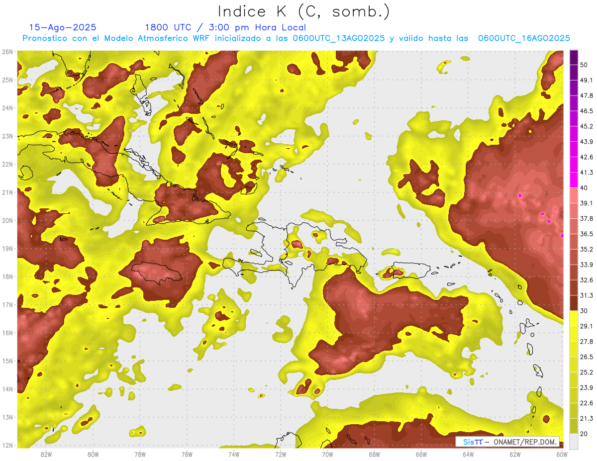The height and width of the screenshot is (461, 597).
Task: Select the legend value "40"
Action: coord(585,188)
